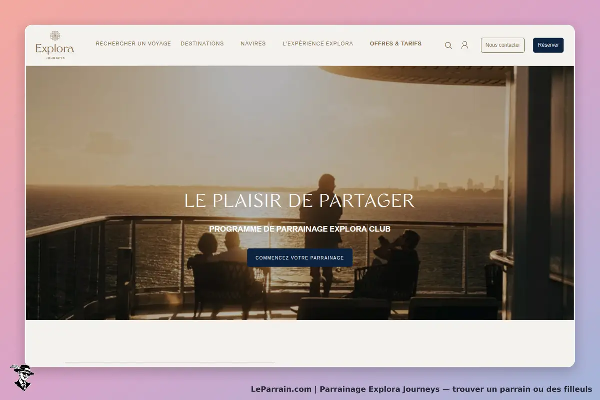The image size is (600, 400).
Task: Open the Destinations menu
Action: click(202, 44)
